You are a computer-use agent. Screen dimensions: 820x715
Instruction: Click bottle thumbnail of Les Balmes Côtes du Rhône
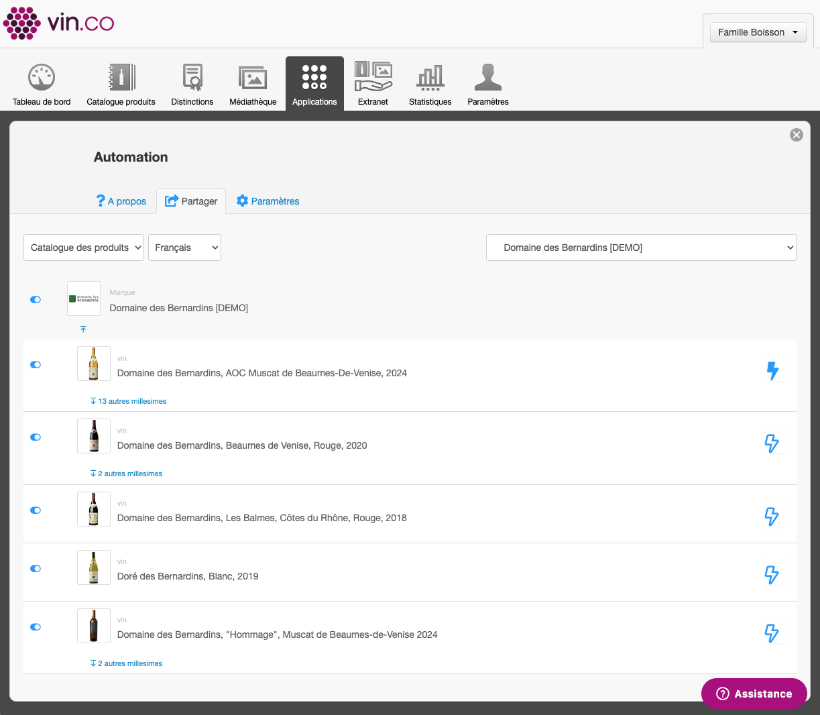click(94, 509)
